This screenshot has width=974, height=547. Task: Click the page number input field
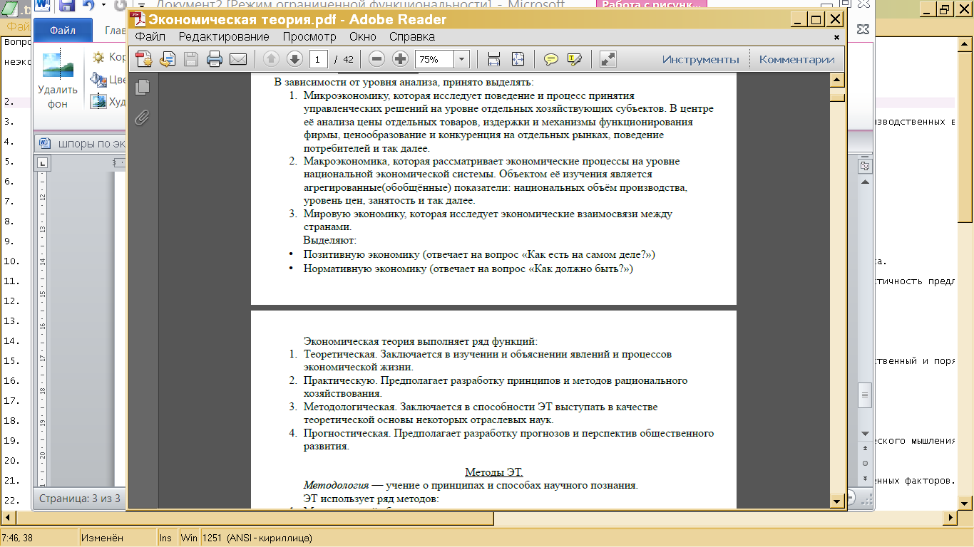pyautogui.click(x=318, y=59)
